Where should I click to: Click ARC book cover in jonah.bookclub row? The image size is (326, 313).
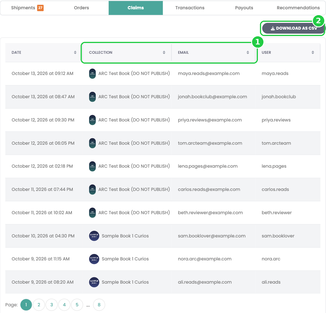93,97
